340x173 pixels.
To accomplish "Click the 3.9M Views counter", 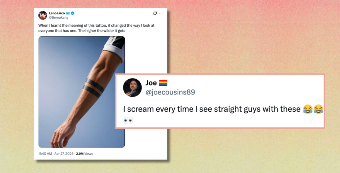I will point(84,154).
